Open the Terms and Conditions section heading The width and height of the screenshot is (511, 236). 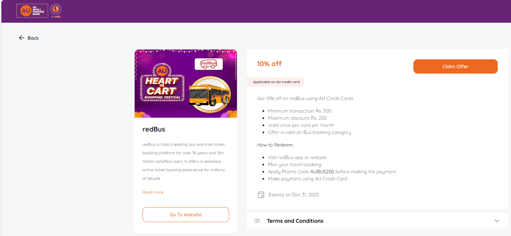pyautogui.click(x=295, y=221)
